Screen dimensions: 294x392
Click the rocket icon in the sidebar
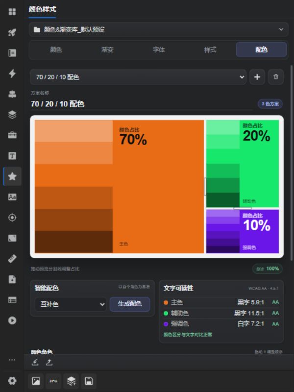tap(12, 32)
